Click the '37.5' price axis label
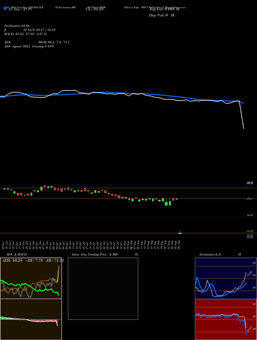The height and width of the screenshot is (340, 257). [249, 199]
